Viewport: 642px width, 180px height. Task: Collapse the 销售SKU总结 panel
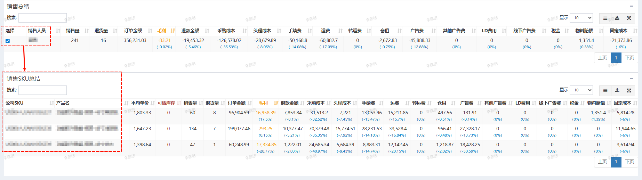pyautogui.click(x=631, y=79)
